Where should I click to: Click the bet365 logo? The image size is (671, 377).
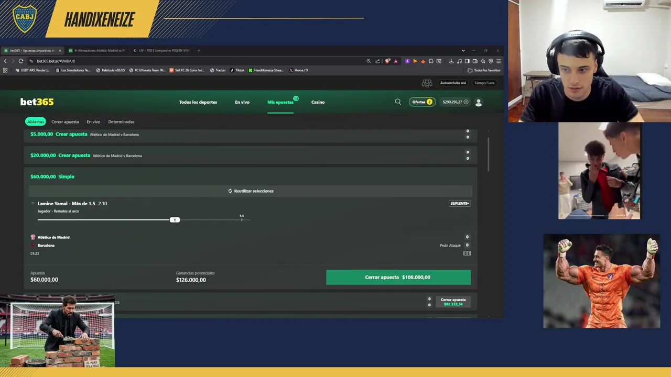coord(37,102)
